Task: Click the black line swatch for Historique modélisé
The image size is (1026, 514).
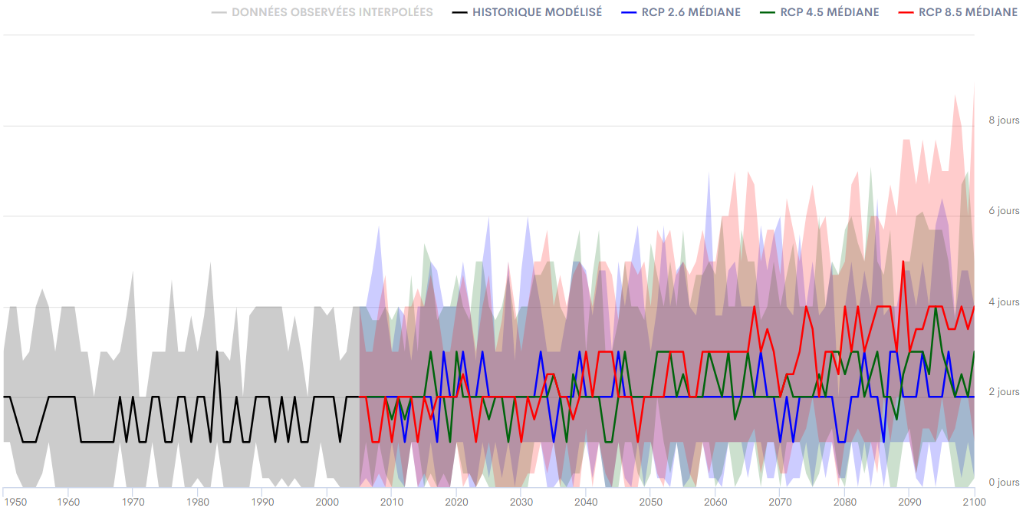Action: 459,12
